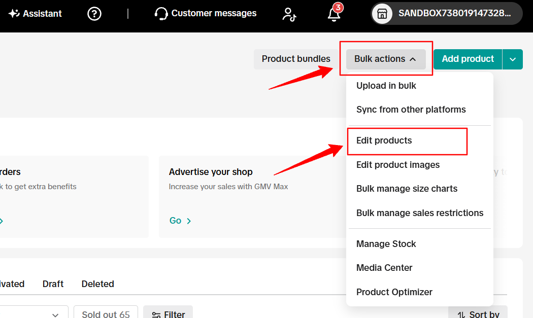
Task: Open the notifications bell
Action: click(x=334, y=14)
